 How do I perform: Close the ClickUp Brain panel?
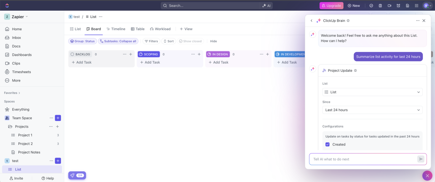tap(424, 21)
